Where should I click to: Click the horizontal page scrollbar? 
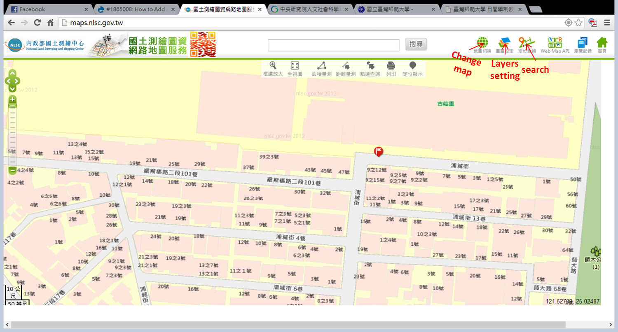pyautogui.click(x=288, y=325)
